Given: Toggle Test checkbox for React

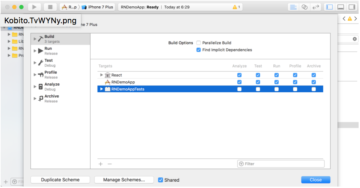Looking at the screenshot, I should 258,75.
